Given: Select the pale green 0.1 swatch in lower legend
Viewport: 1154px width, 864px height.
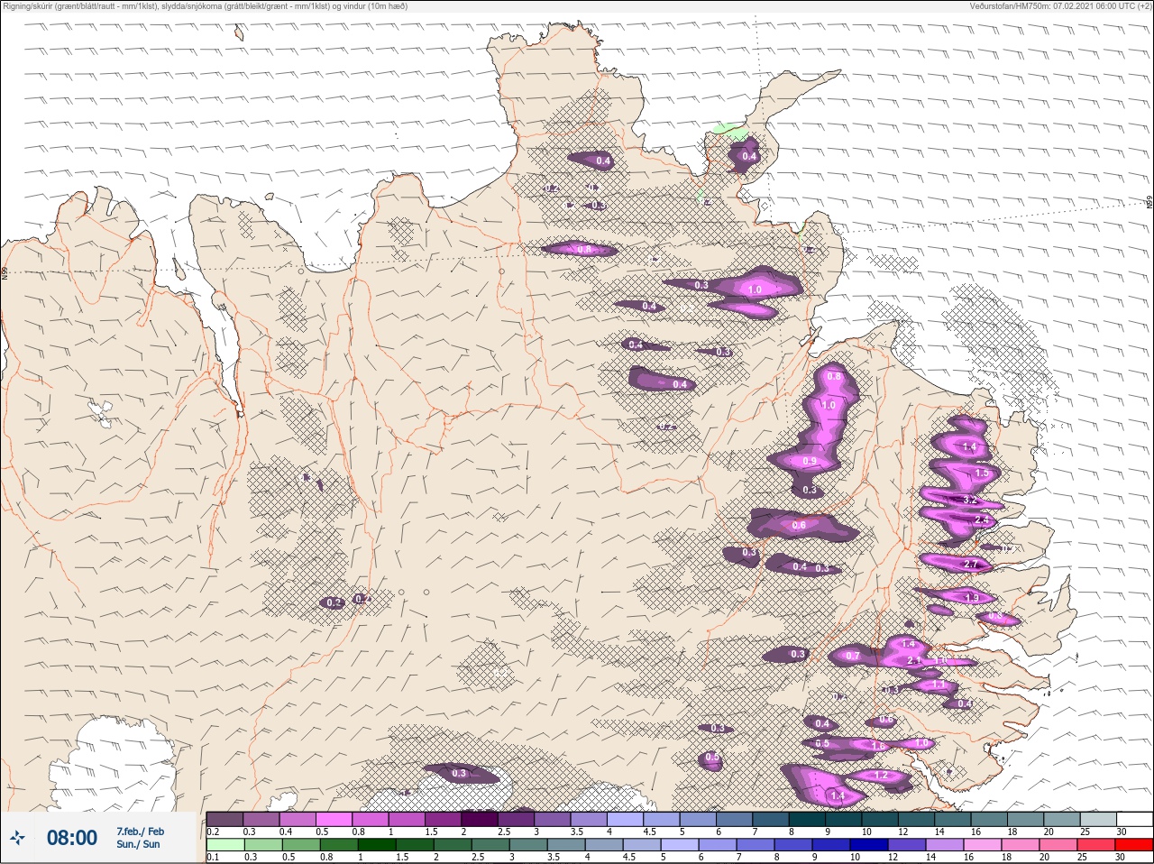Looking at the screenshot, I should [224, 845].
